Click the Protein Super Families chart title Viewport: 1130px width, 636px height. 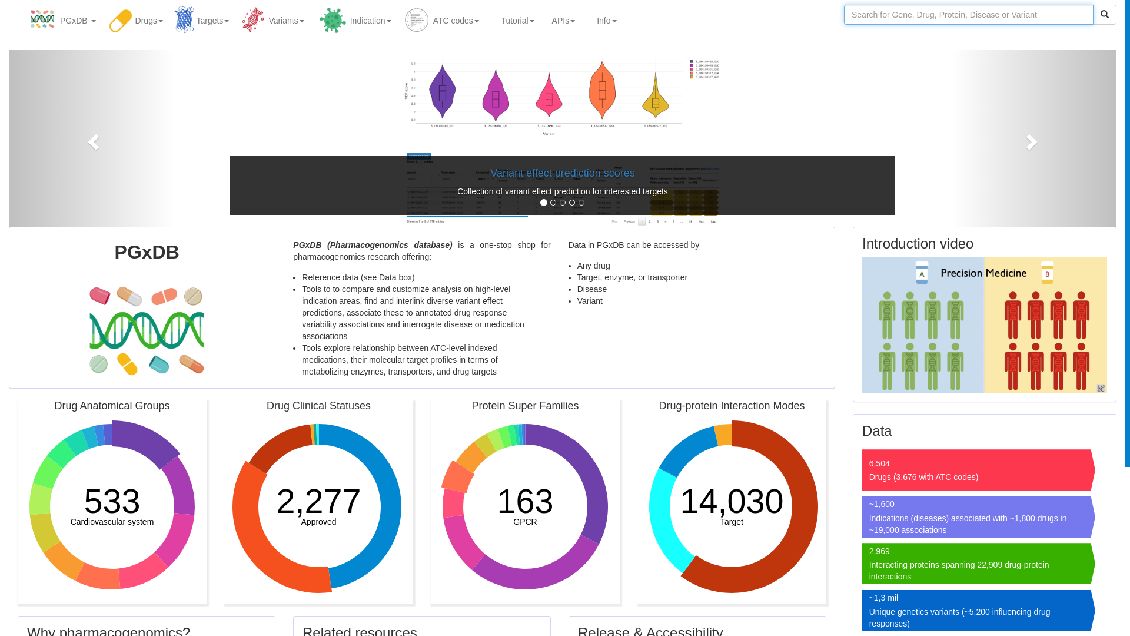pos(525,406)
